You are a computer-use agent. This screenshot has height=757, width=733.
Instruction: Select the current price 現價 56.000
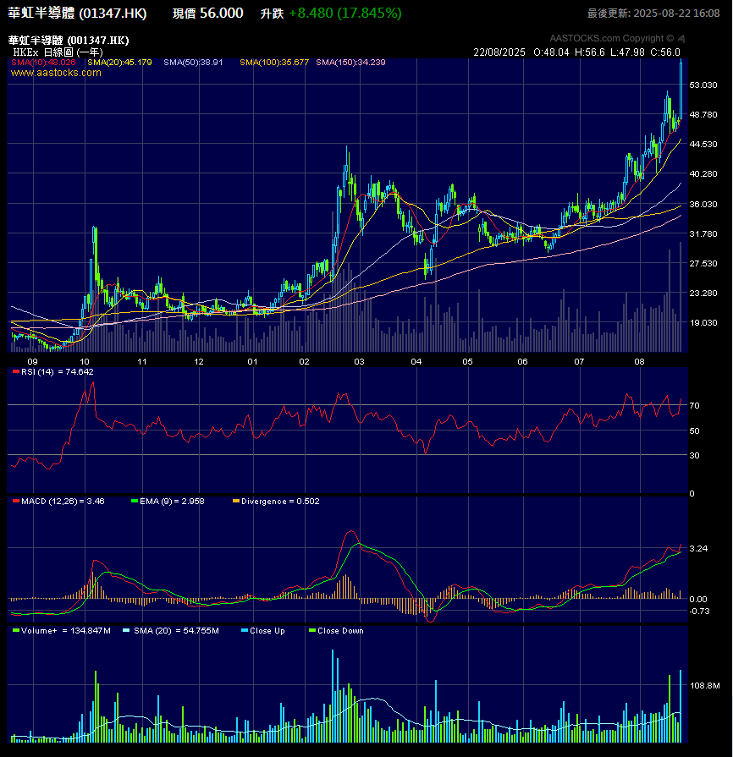207,14
